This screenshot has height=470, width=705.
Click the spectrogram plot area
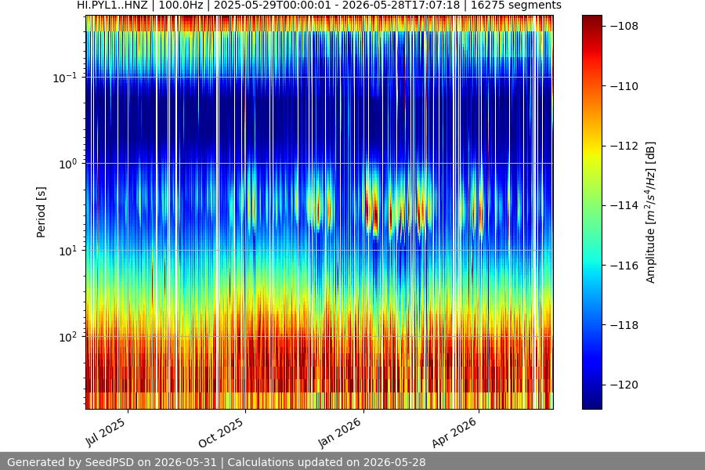click(x=320, y=212)
